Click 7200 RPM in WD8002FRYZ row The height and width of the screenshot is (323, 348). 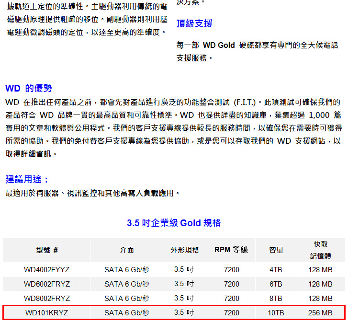[232, 299]
